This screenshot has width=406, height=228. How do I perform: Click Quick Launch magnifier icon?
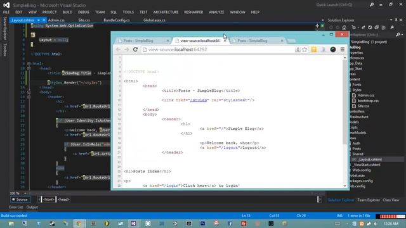372,4
